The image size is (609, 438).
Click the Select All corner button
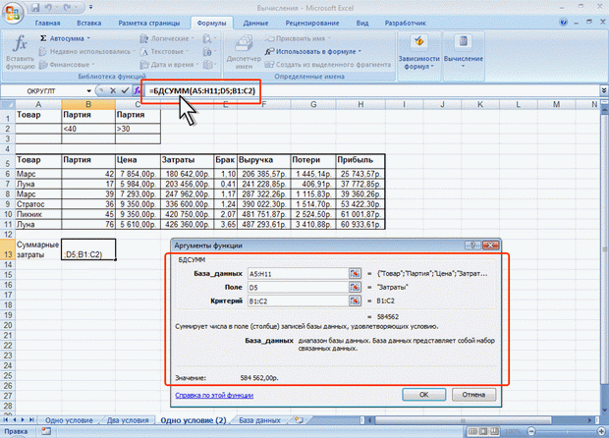(x=8, y=104)
